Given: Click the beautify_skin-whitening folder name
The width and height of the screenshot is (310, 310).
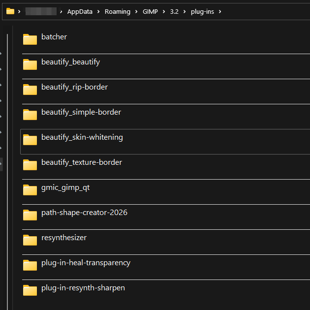Looking at the screenshot, I should click(x=82, y=138).
